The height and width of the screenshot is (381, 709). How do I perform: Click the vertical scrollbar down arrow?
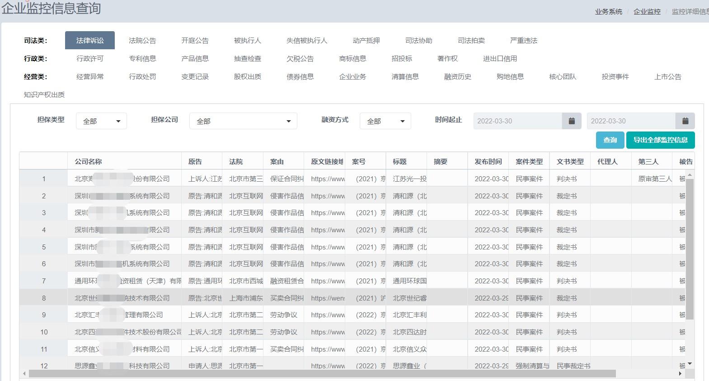click(x=690, y=363)
